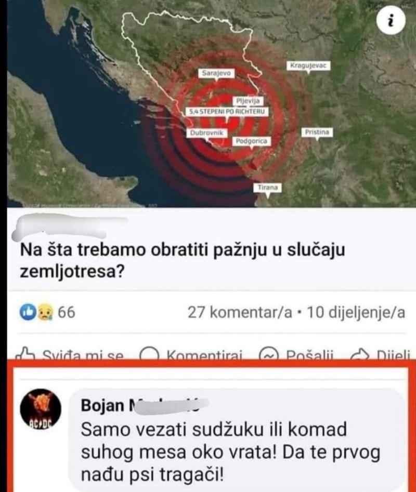The height and width of the screenshot is (492, 416).
Task: Open the 27 komentar/a comments link
Action: 240,312
